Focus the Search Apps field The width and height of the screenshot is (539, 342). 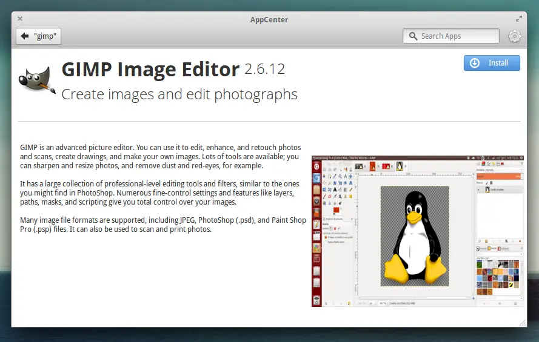[451, 36]
